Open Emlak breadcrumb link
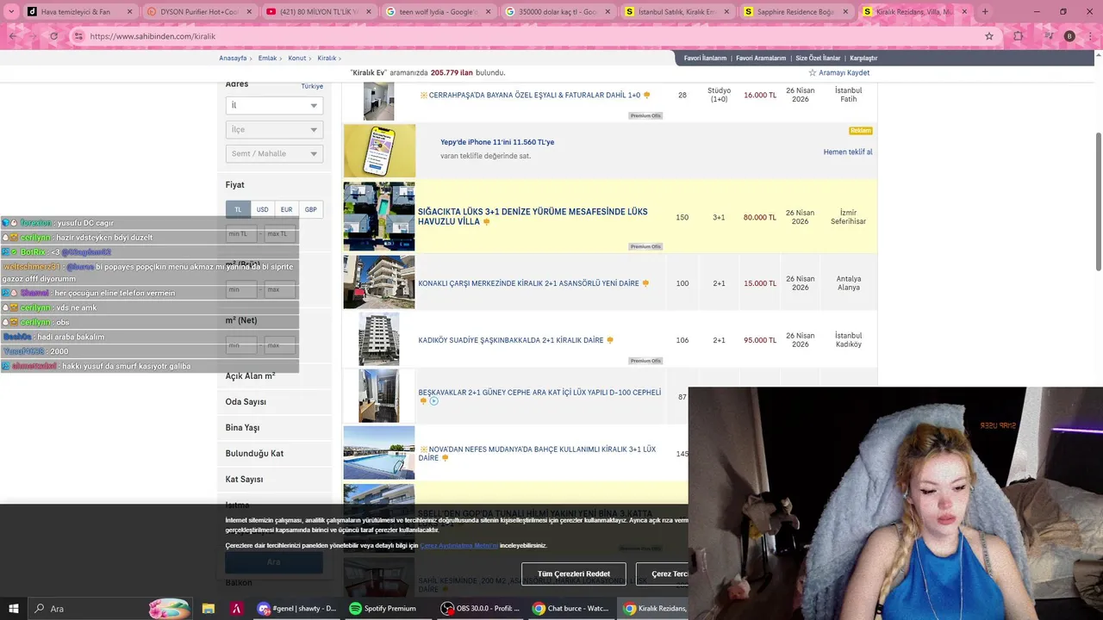This screenshot has height=620, width=1103. point(267,58)
